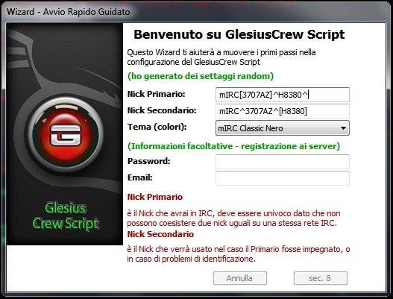The image size is (393, 299).
Task: Click into the Nick Primario field
Action: pyautogui.click(x=282, y=95)
